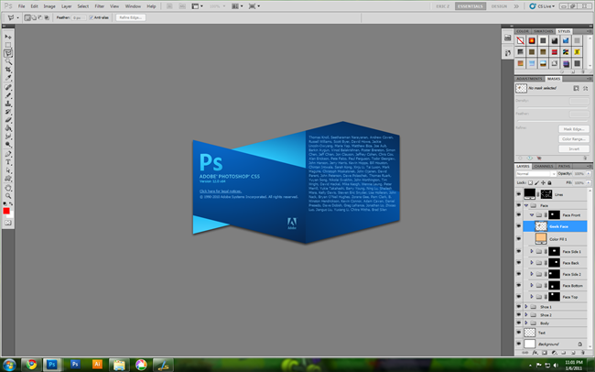The height and width of the screenshot is (372, 595).
Task: Select the Custom Shape tool
Action: coord(8,179)
